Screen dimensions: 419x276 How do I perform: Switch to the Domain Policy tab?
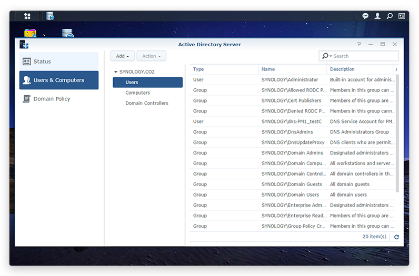tap(59, 99)
